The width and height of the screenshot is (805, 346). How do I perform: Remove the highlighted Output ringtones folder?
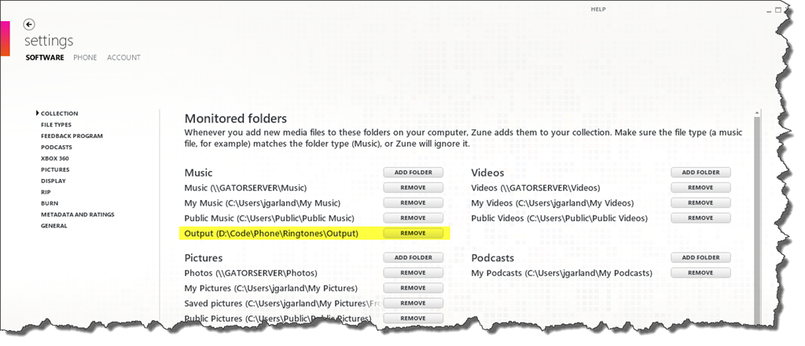pos(413,233)
